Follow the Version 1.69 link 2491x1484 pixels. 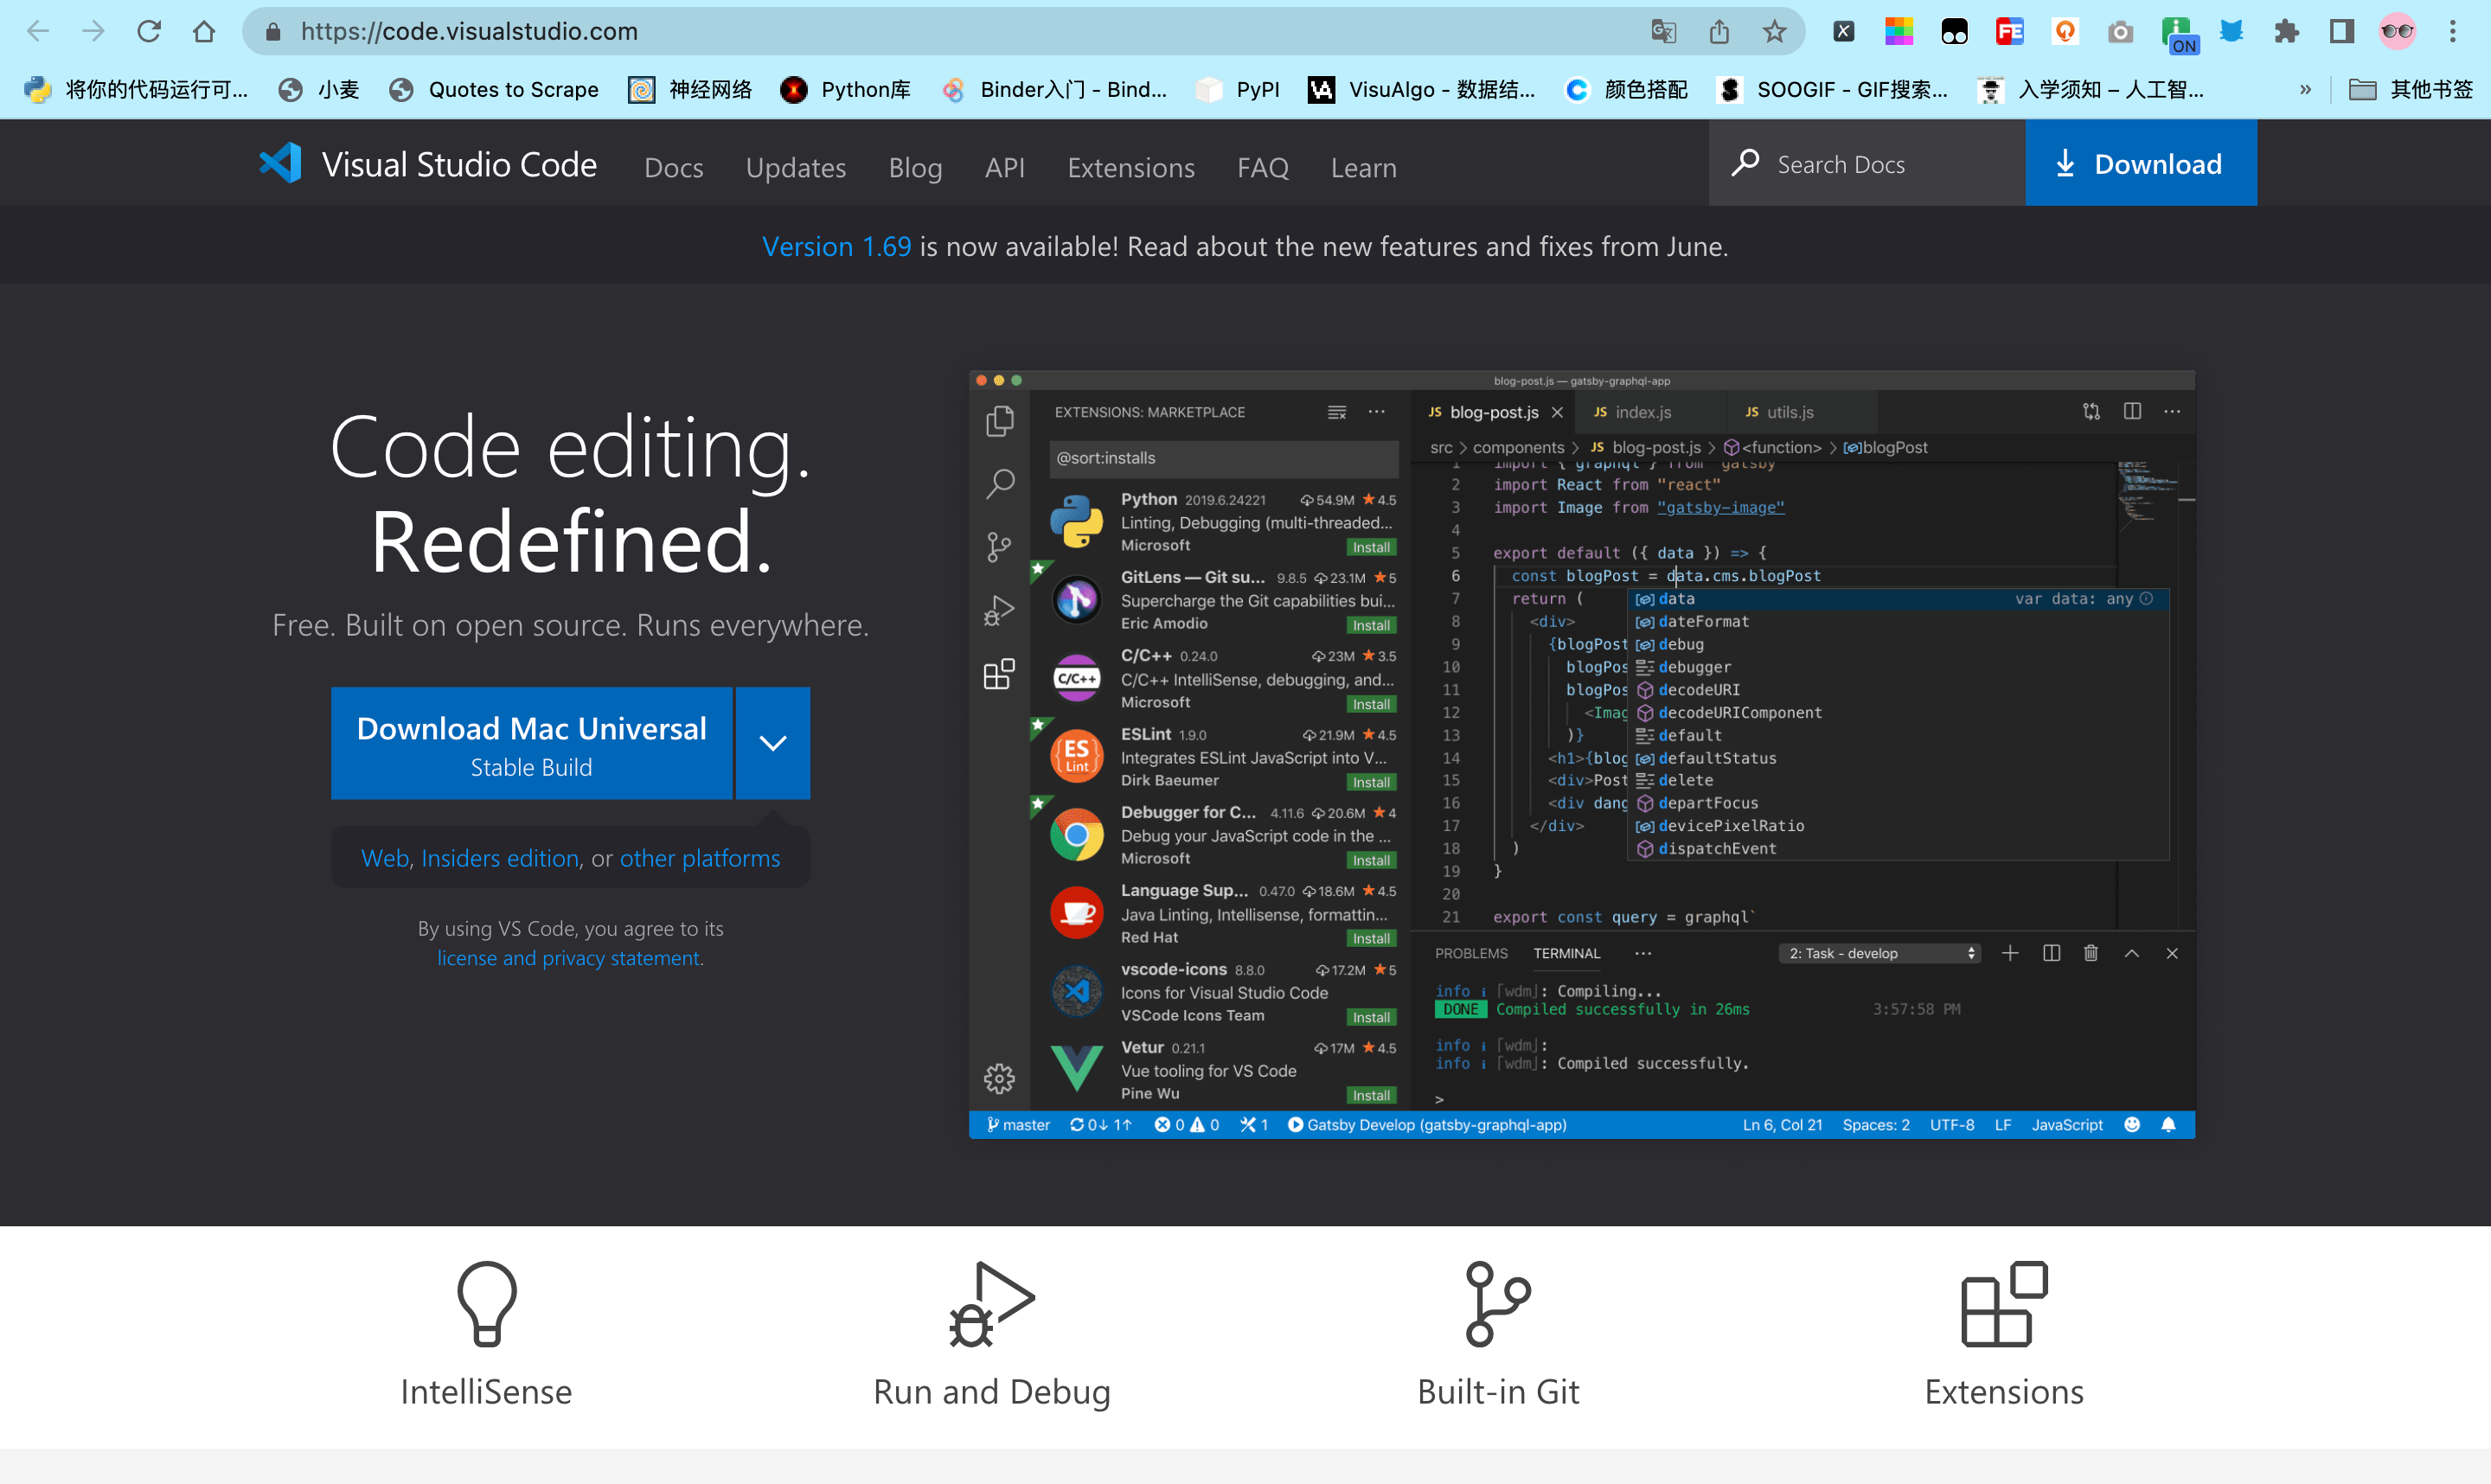click(837, 246)
